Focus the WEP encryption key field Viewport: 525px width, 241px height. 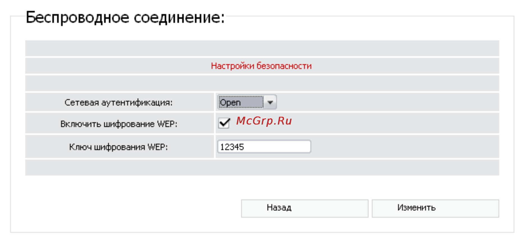(x=264, y=147)
